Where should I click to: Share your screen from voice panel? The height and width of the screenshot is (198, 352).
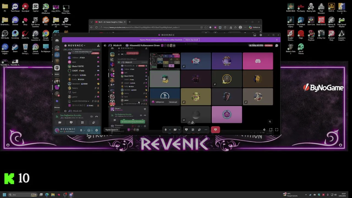[71, 122]
